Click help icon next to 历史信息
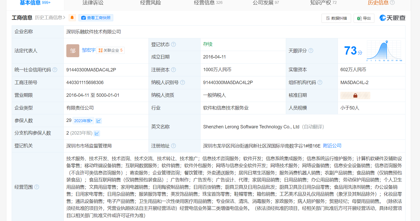 coord(392,3)
